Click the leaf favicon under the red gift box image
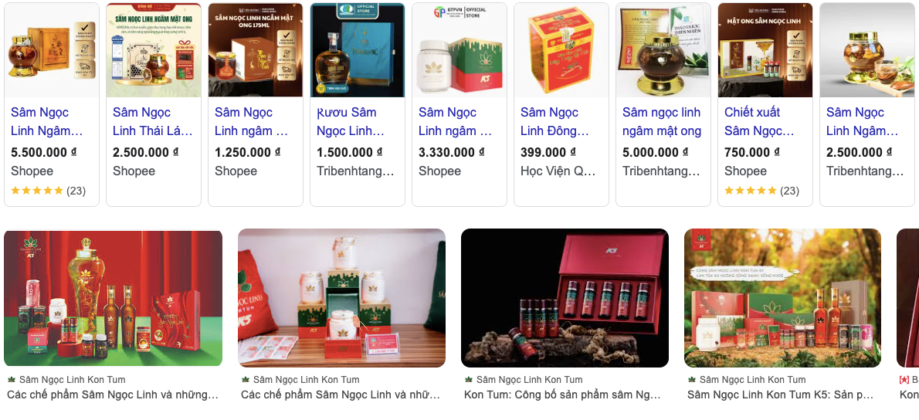This screenshot has width=919, height=420. point(469,380)
